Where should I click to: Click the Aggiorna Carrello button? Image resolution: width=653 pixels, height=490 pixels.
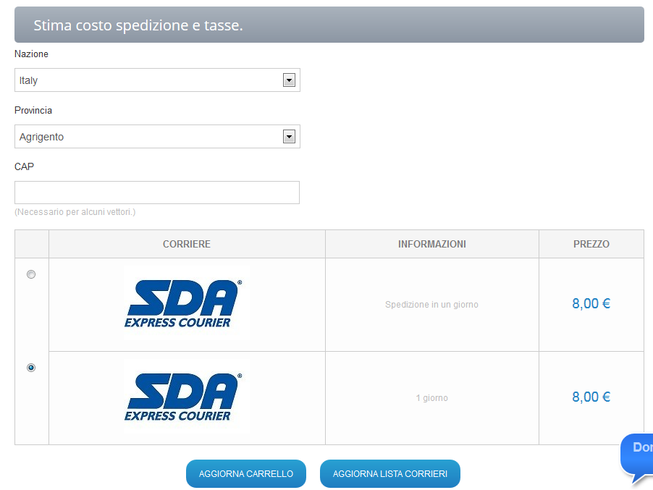point(246,474)
